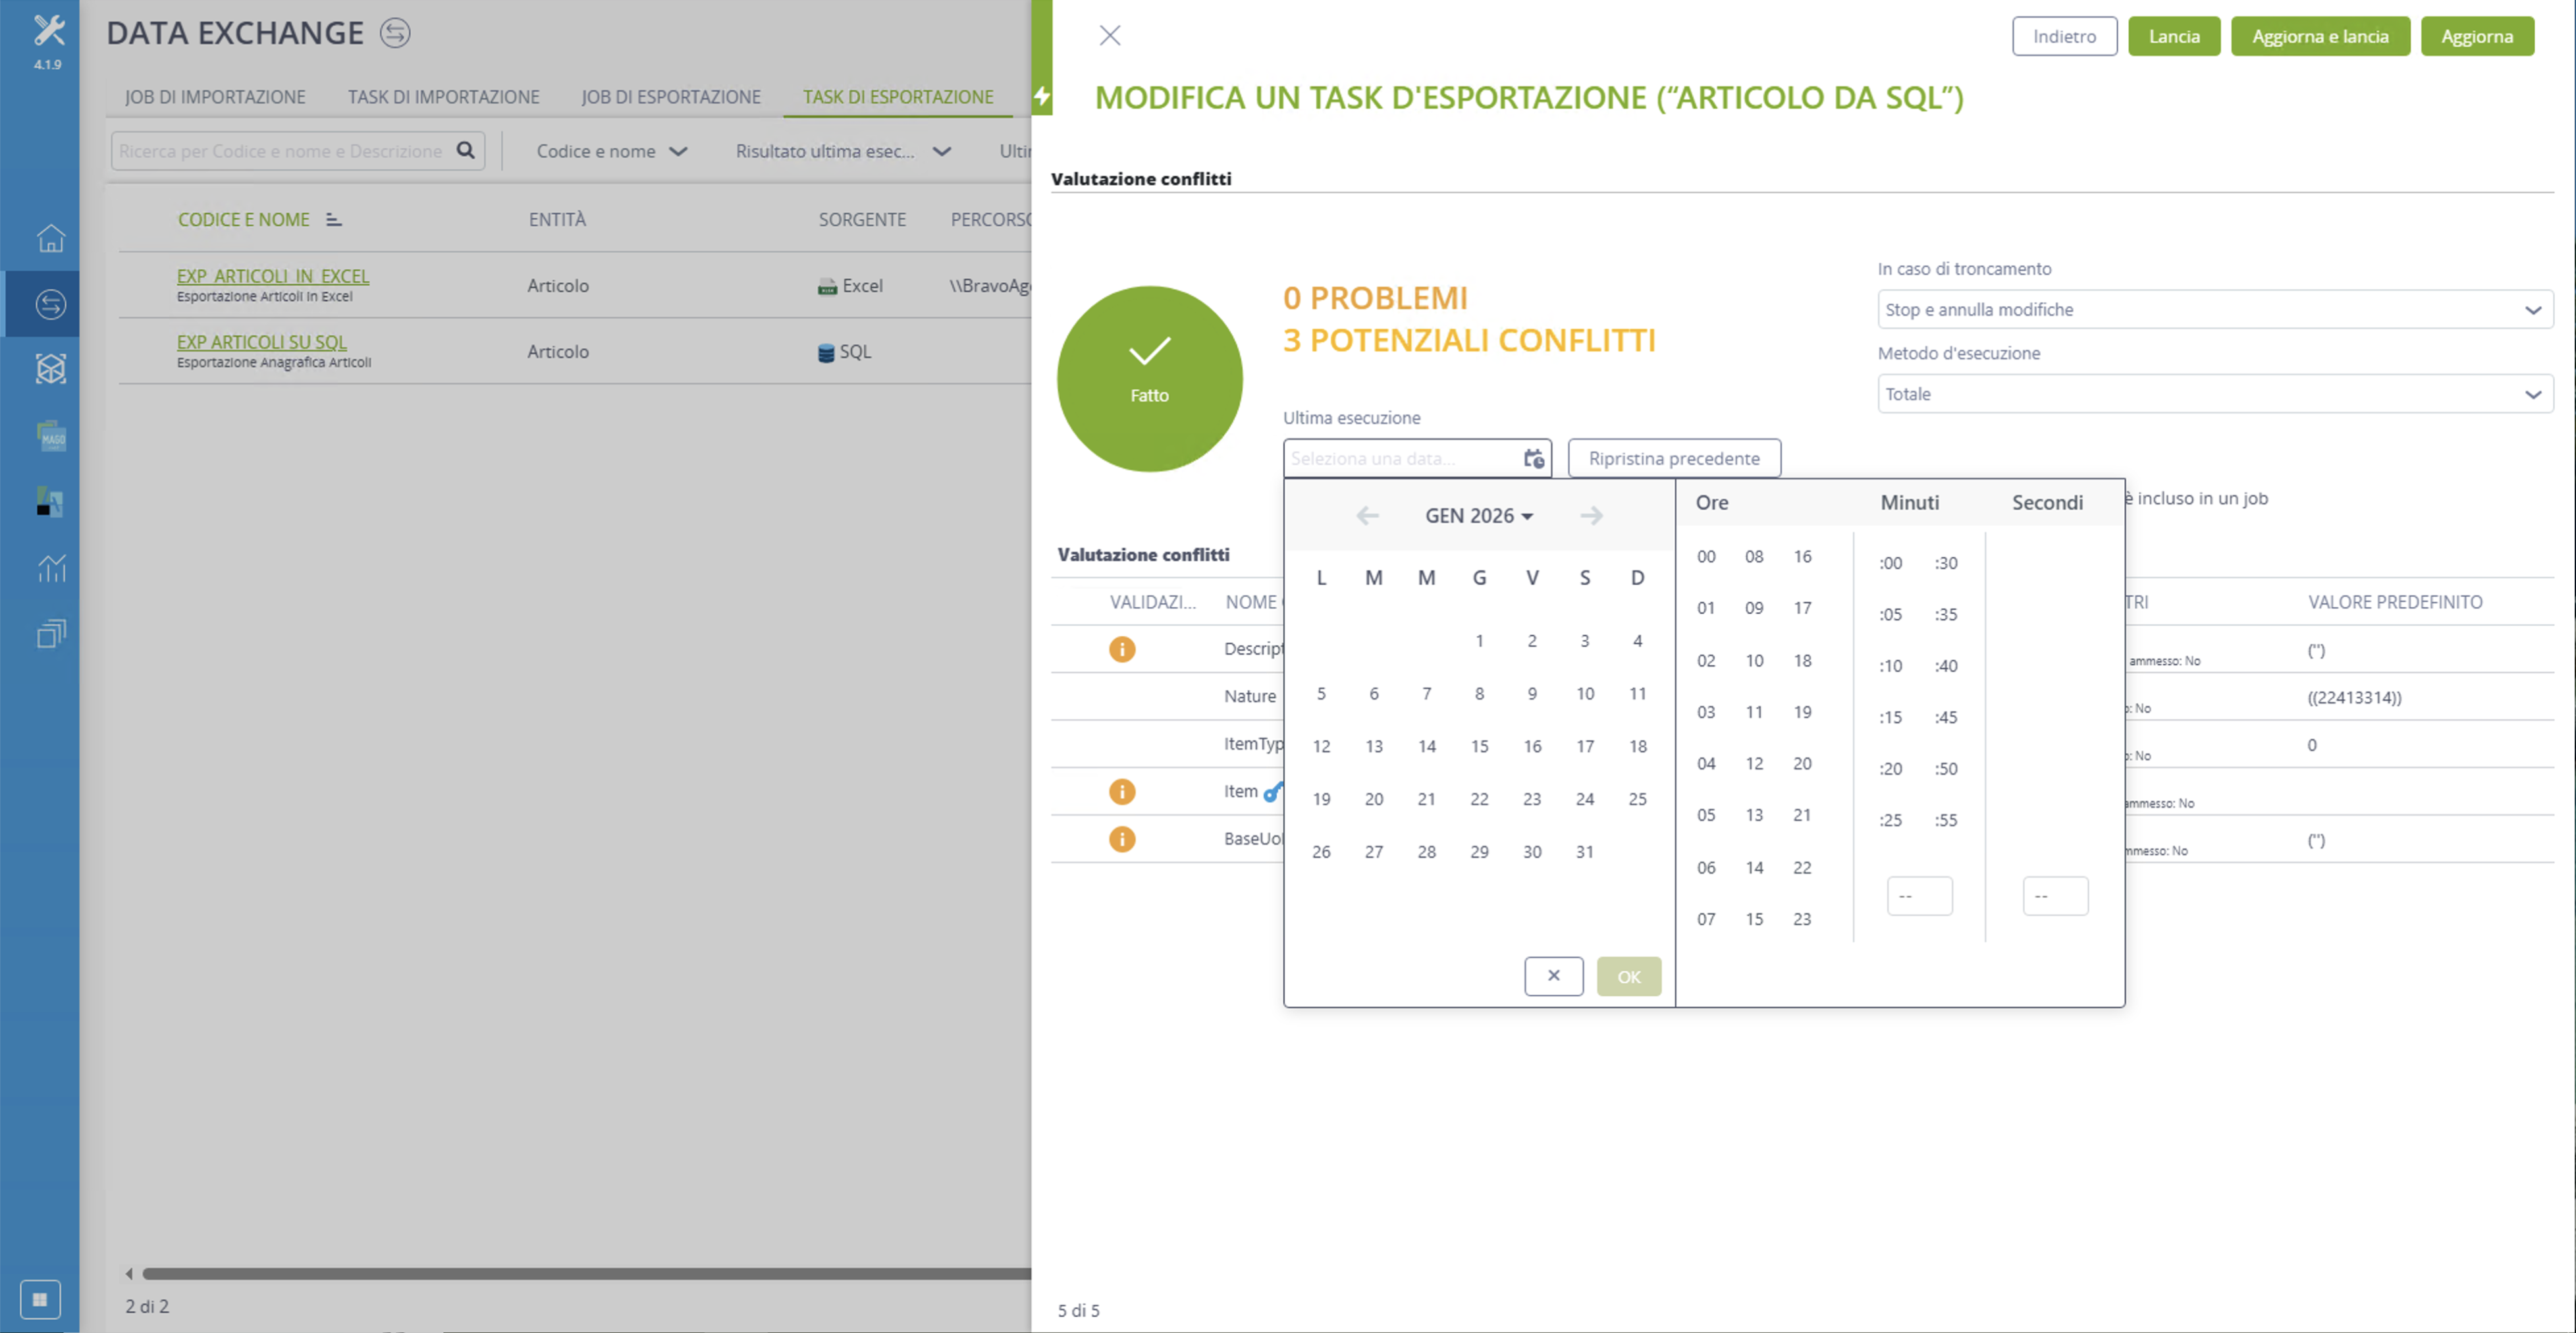Click the SQL database source icon

pyautogui.click(x=826, y=353)
